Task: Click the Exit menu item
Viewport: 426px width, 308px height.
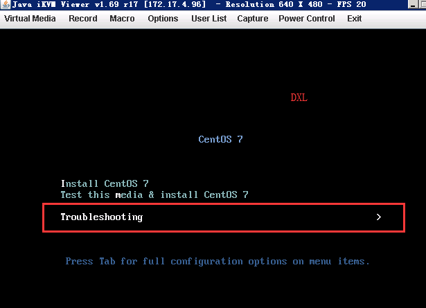Action: pyautogui.click(x=354, y=19)
